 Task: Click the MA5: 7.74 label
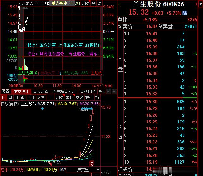pyautogui.click(x=47, y=104)
